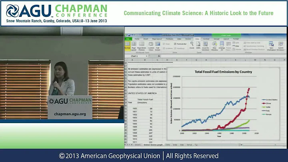Viewport: 288px width, 162px height.
Task: Open a New Window
Action: [x=214, y=46]
